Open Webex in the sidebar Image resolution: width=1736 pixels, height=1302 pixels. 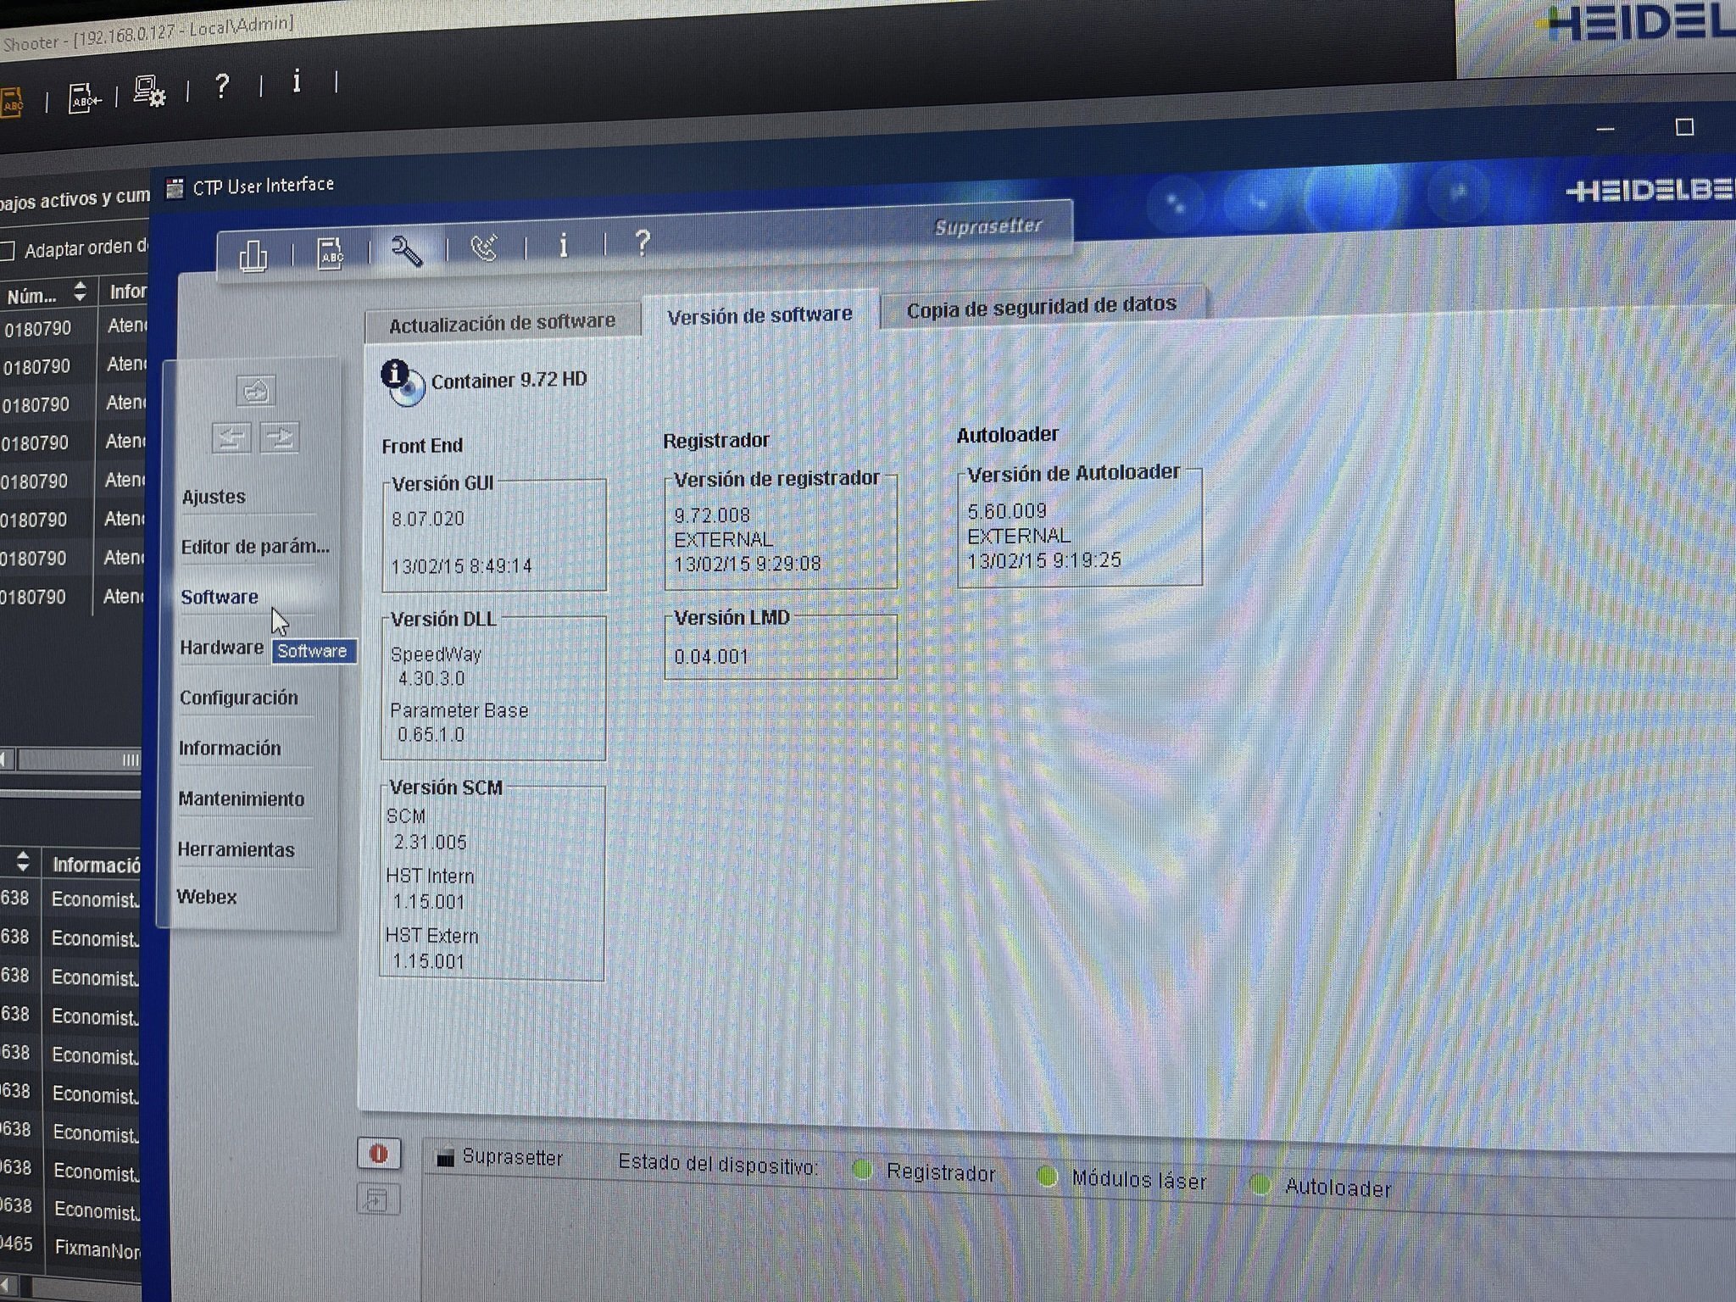[x=206, y=897]
